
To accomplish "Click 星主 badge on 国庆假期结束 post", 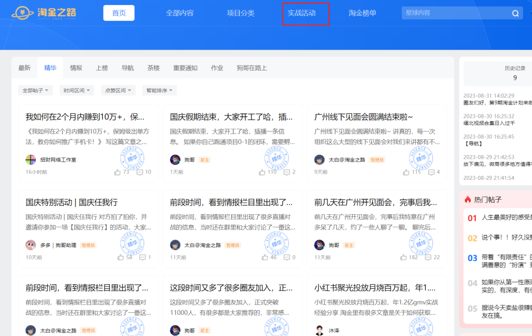I will tap(204, 160).
